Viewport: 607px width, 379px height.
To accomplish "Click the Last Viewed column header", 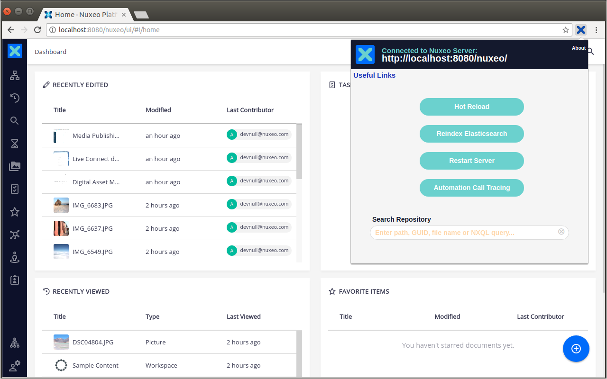I will [244, 316].
